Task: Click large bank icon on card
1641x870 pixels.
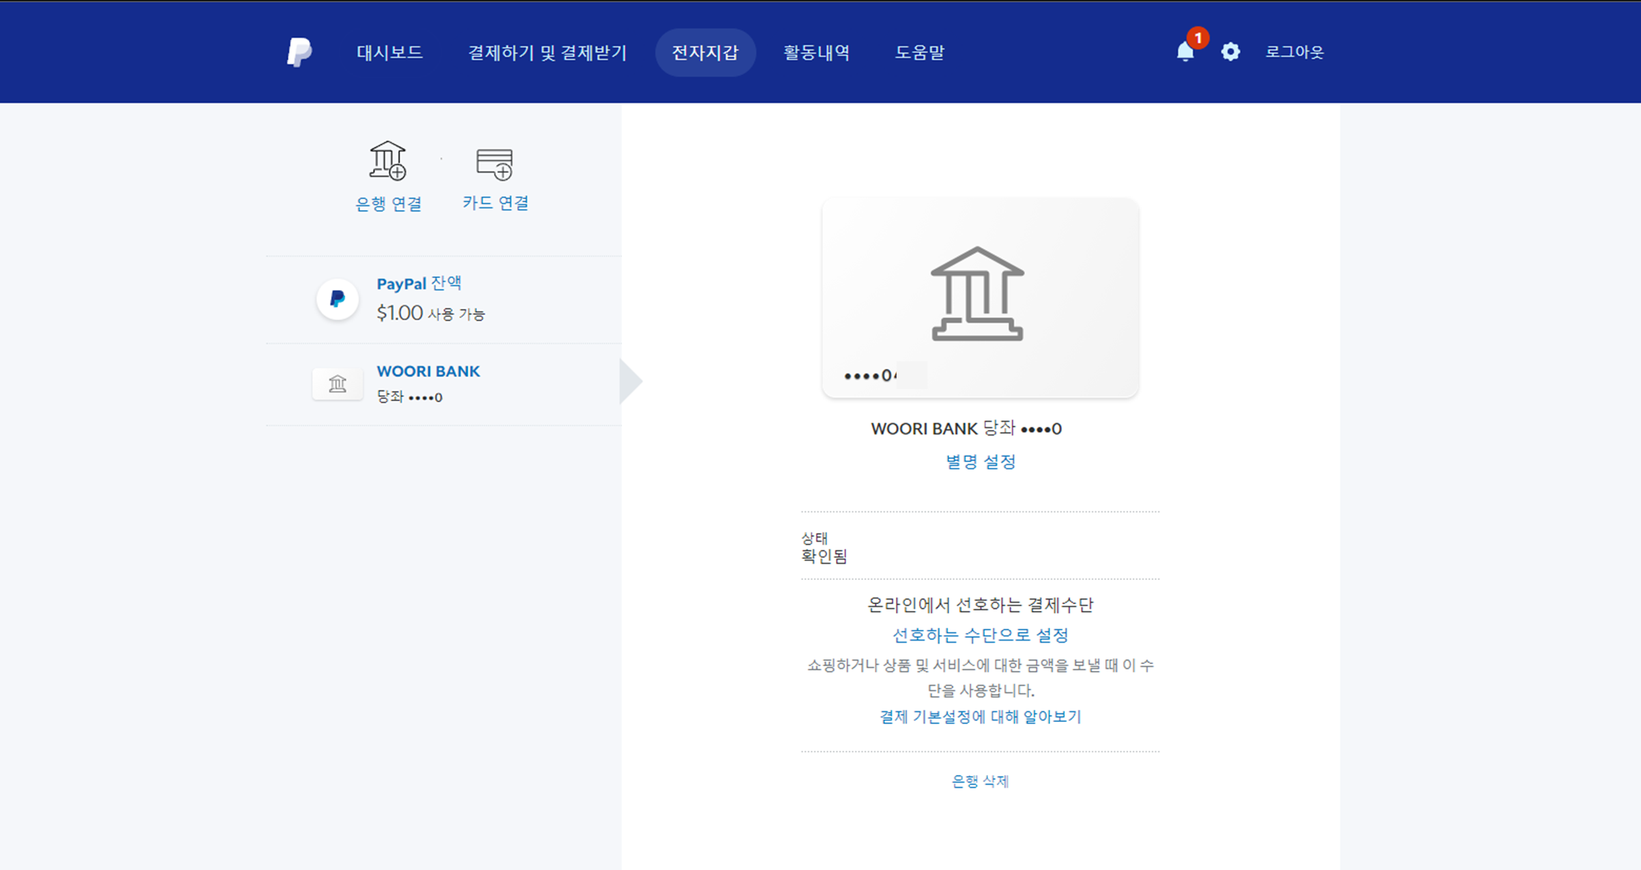Action: [977, 294]
